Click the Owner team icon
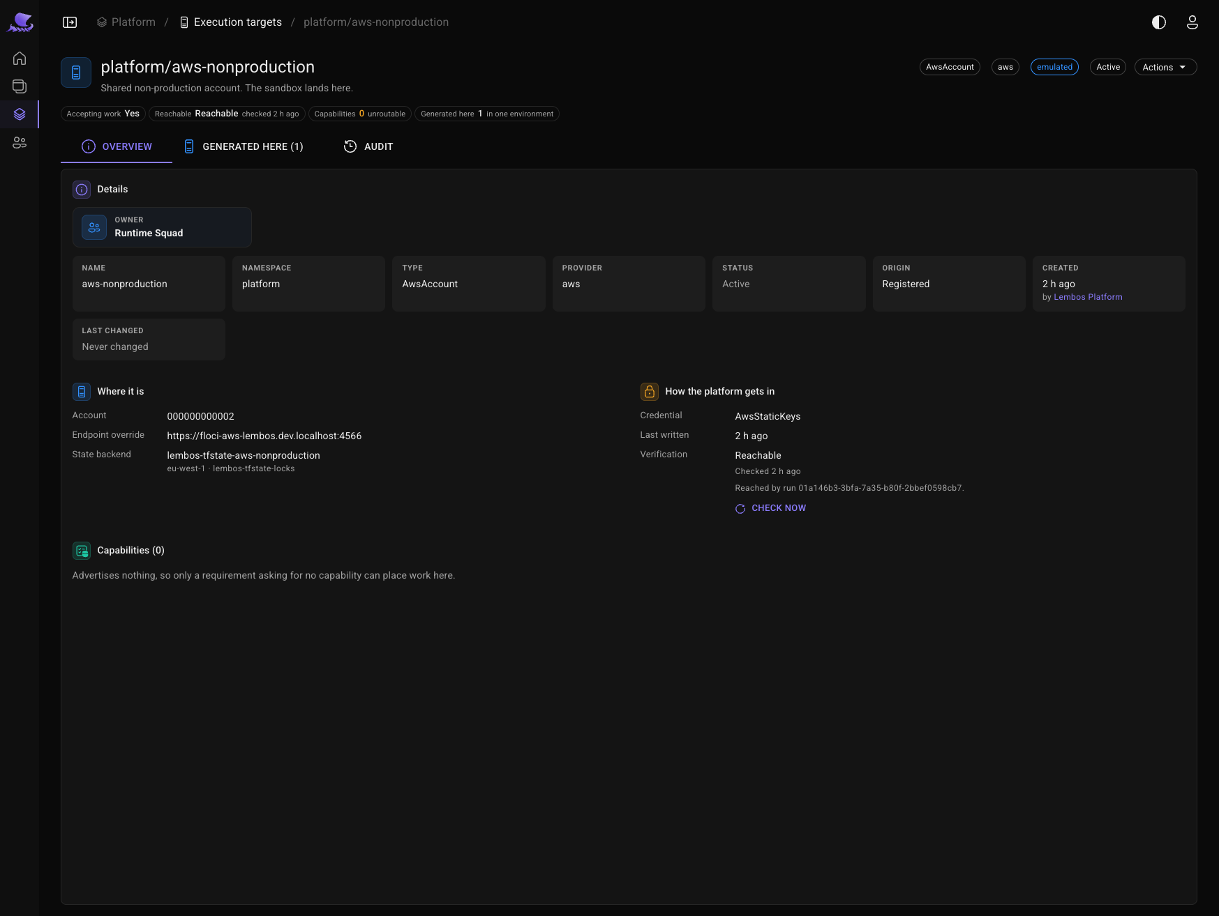1219x916 pixels. coord(94,227)
